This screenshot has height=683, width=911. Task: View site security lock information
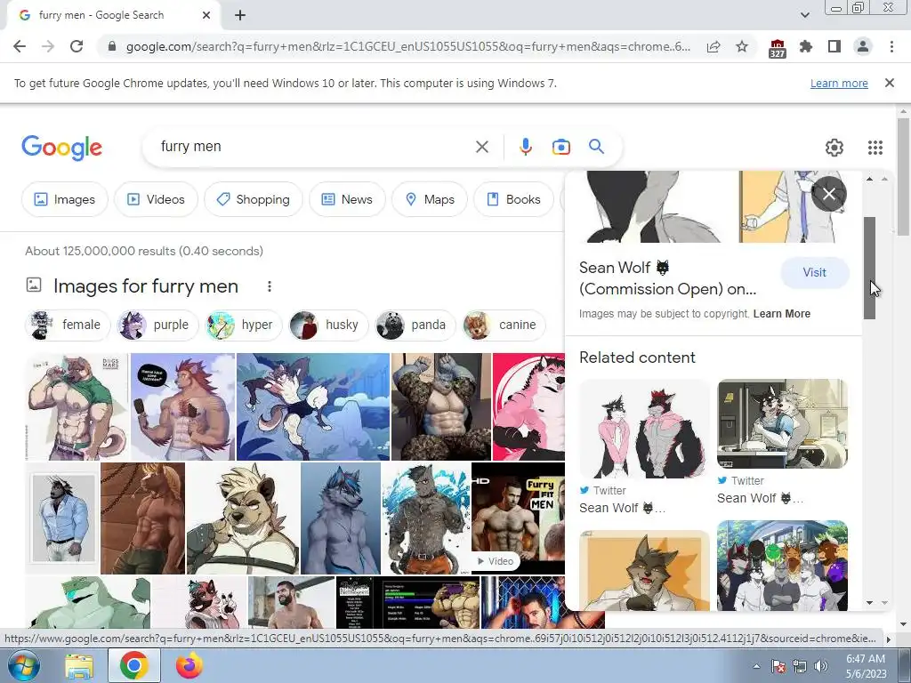coord(112,46)
